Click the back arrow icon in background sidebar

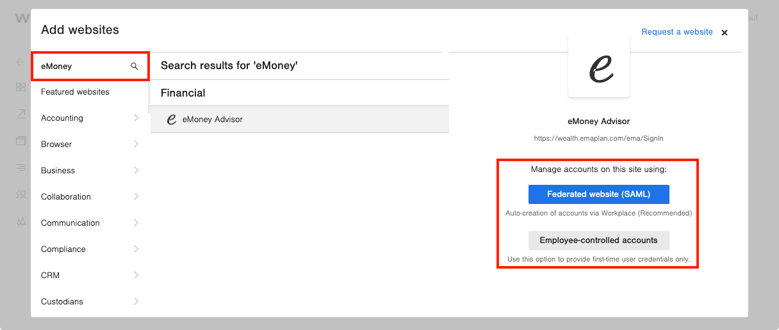(20, 62)
